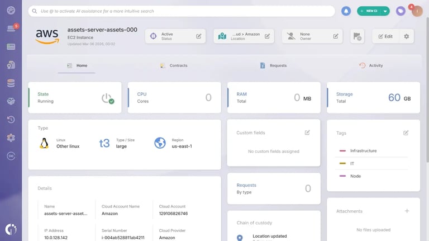Click the power state running icon
The width and height of the screenshot is (429, 241).
[x=107, y=98]
